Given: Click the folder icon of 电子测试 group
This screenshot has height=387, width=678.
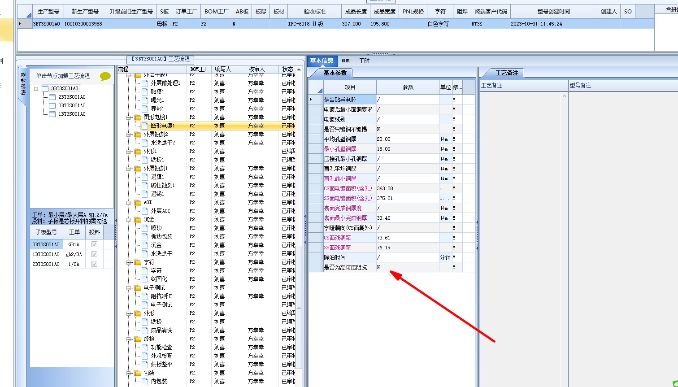Looking at the screenshot, I should point(138,287).
